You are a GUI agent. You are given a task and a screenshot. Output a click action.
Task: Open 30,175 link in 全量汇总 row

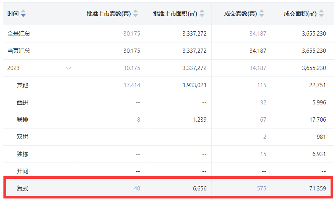pyautogui.click(x=132, y=34)
